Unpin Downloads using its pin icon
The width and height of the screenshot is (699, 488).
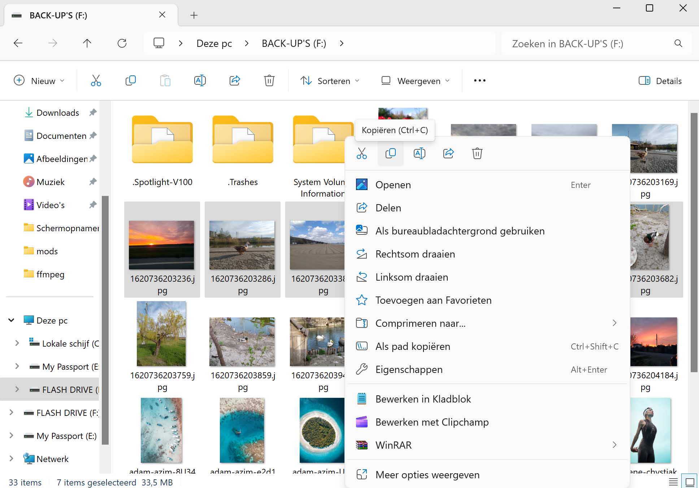pyautogui.click(x=93, y=113)
